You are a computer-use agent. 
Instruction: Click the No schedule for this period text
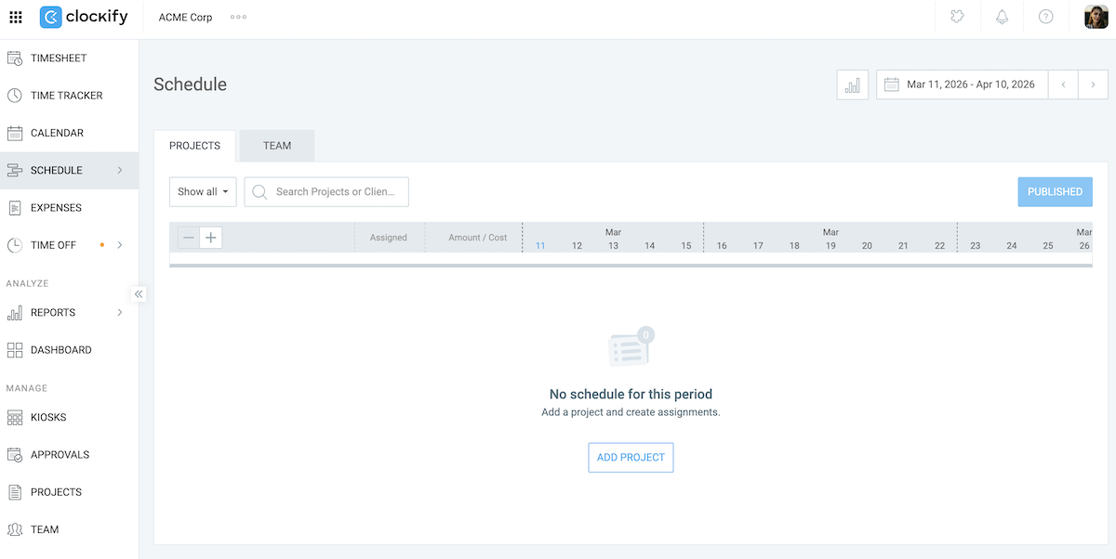(x=631, y=394)
